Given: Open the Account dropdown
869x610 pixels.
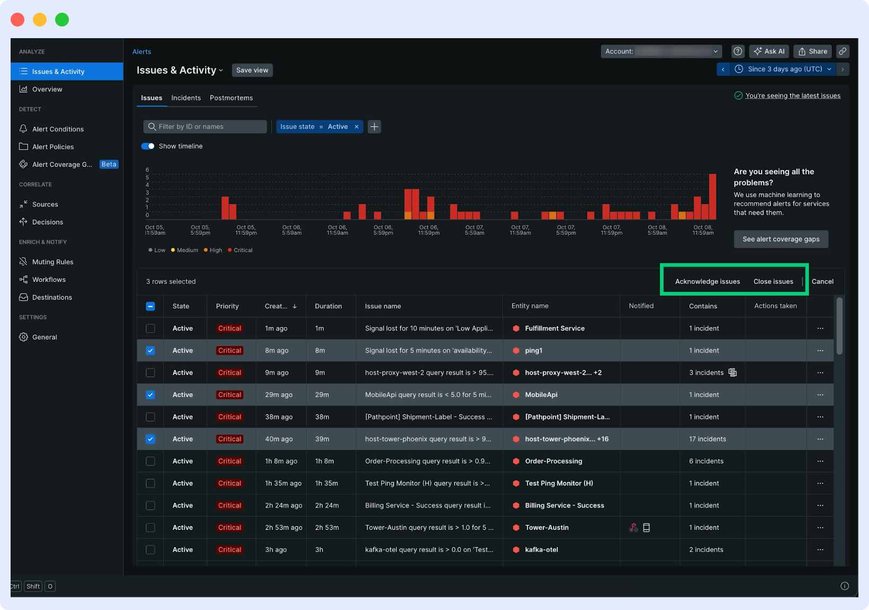Looking at the screenshot, I should [660, 51].
